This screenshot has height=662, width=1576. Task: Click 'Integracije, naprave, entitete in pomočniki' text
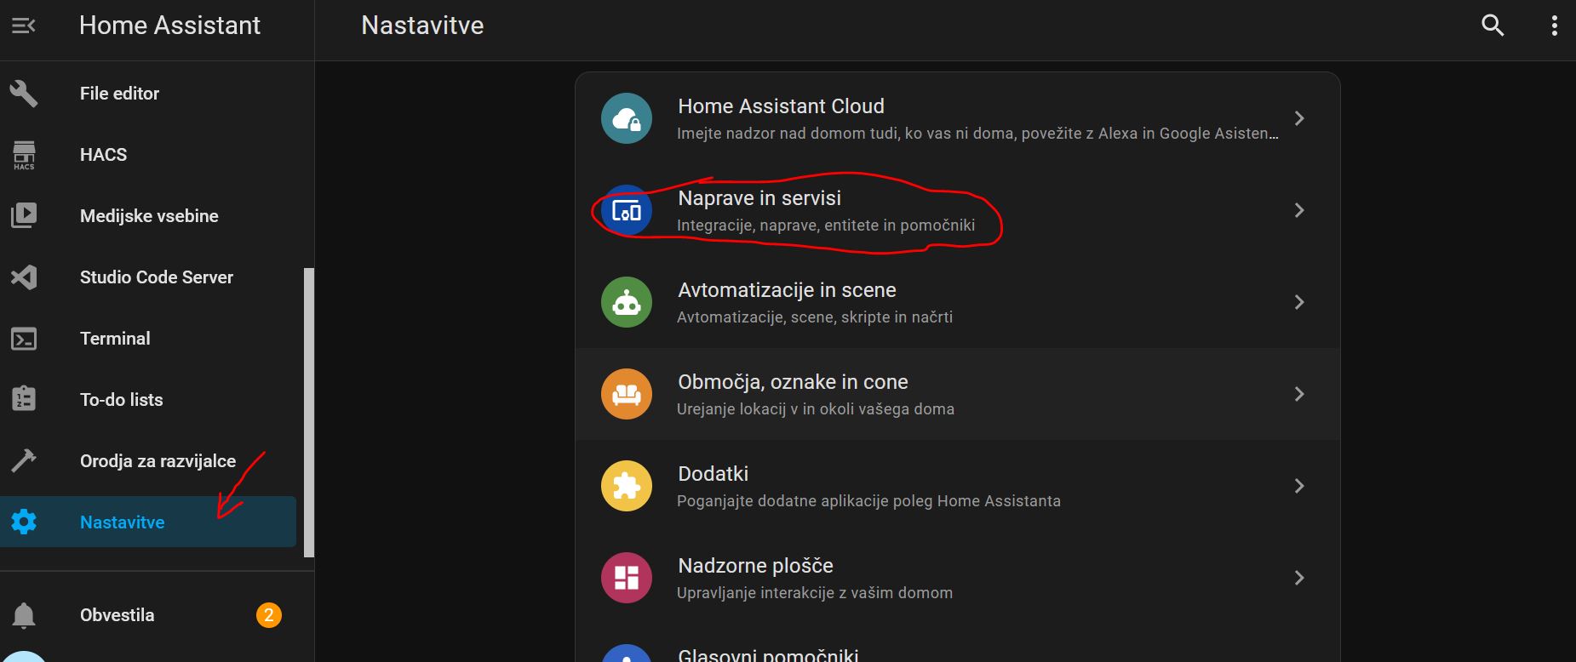coord(826,225)
